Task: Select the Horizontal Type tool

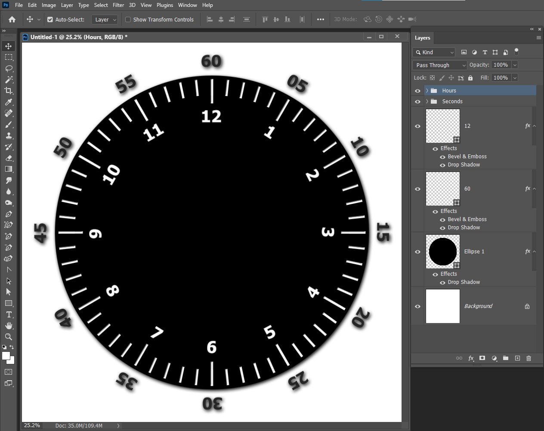Action: click(x=9, y=314)
